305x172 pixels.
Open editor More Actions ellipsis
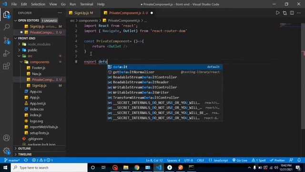coord(299,13)
